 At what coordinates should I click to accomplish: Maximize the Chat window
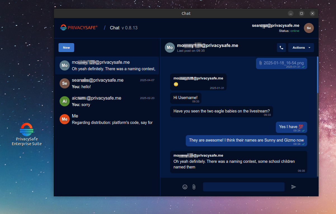click(x=302, y=13)
